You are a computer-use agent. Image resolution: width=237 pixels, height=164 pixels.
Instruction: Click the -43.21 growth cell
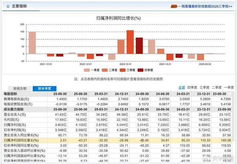point(82,140)
